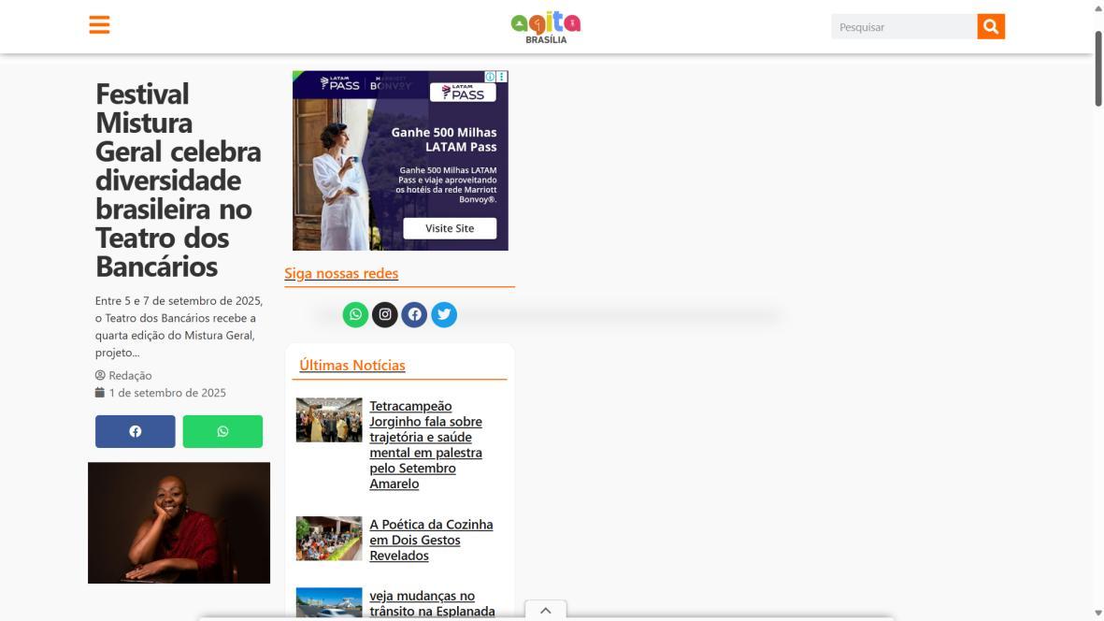Open the WhatsApp social network icon
The image size is (1104, 621).
[355, 315]
